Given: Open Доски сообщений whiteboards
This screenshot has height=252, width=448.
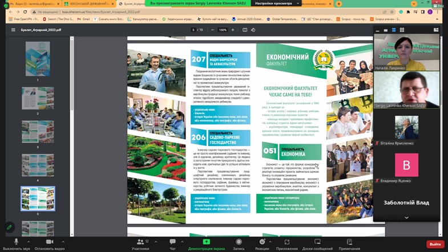Looking at the screenshot, I should click(317, 244).
